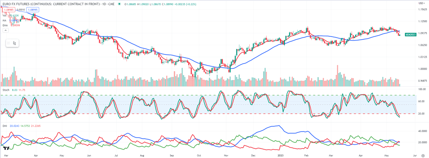Click the 40.0000 DMI scale label
The height and width of the screenshot is (158, 429).
pyautogui.click(x=422, y=131)
